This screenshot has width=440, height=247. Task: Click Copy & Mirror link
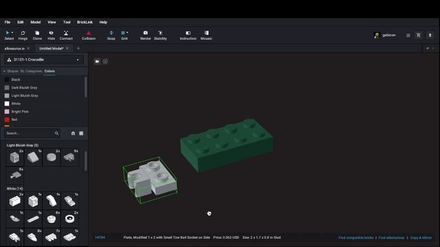tap(421, 238)
